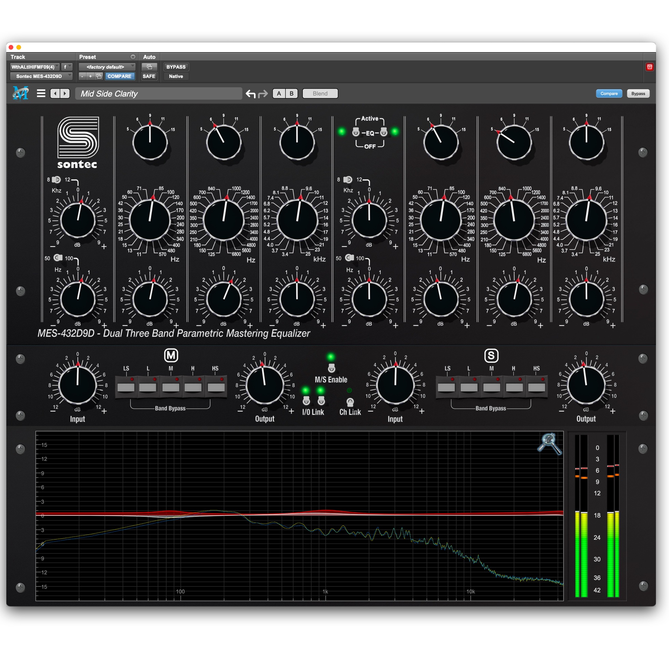The width and height of the screenshot is (669, 669).
Task: Open the factory default preset dropdown
Action: click(107, 67)
